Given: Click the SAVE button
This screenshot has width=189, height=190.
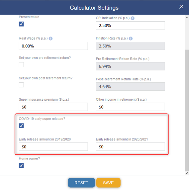Looking at the screenshot, I should (108, 183).
